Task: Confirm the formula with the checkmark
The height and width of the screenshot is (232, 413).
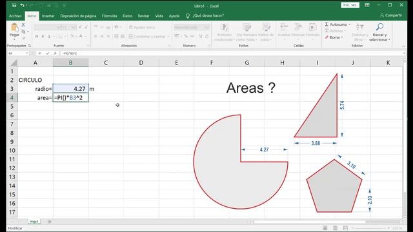Action: coord(47,53)
